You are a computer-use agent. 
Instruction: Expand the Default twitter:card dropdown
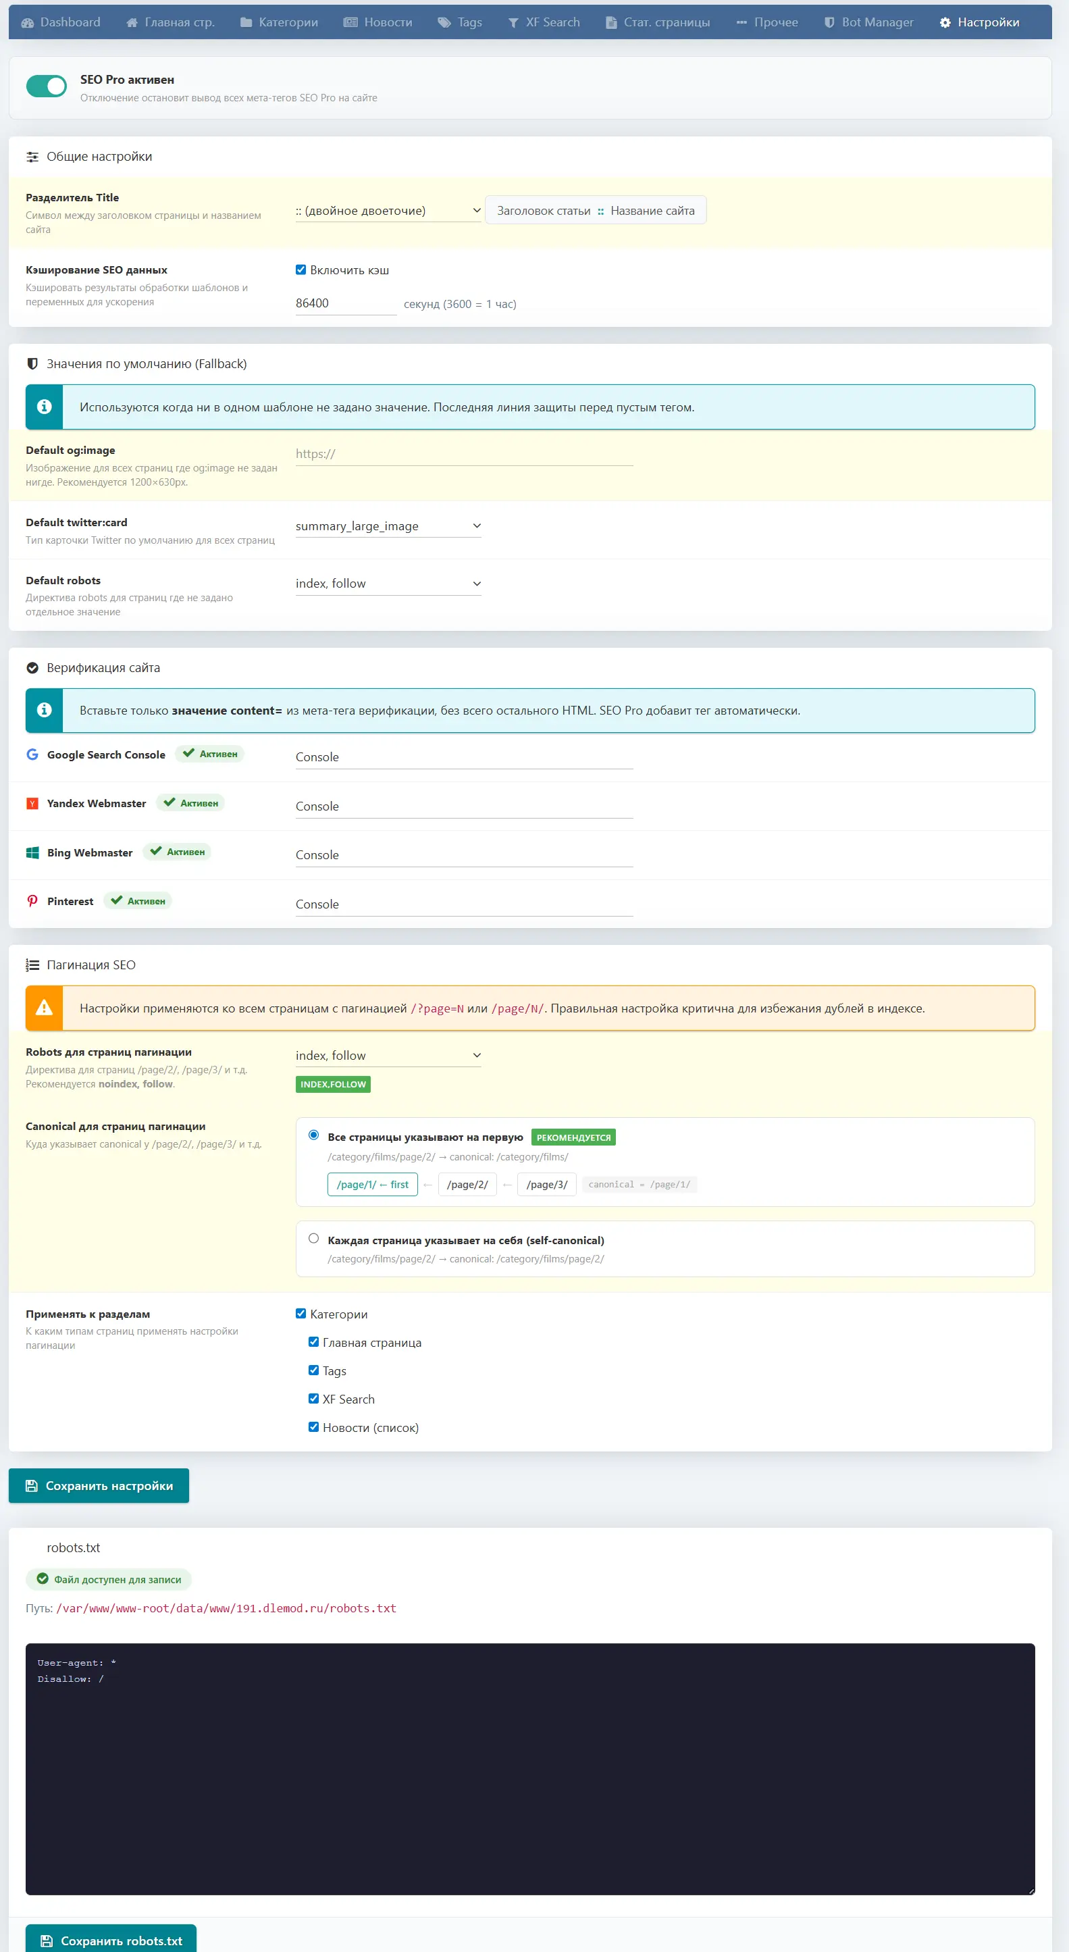[x=388, y=526]
